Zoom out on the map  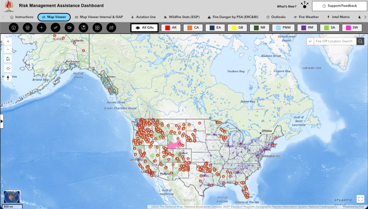8,49
